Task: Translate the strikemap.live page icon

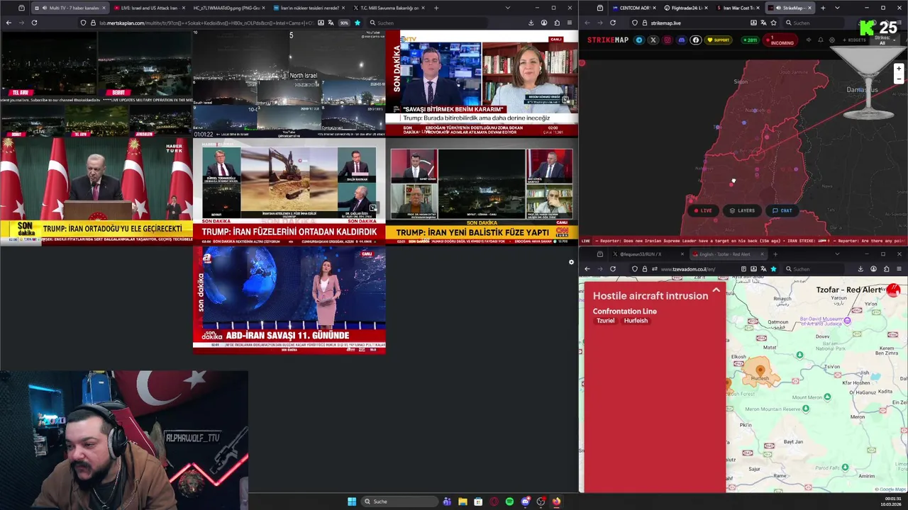Action: (x=763, y=23)
